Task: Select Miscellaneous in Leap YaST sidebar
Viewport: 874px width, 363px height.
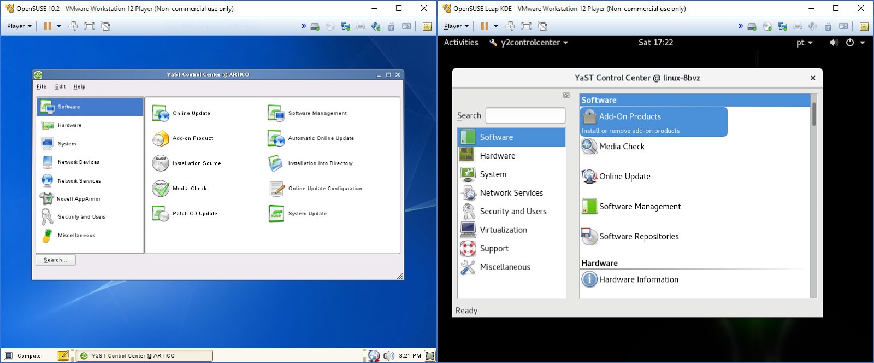Action: [x=511, y=267]
